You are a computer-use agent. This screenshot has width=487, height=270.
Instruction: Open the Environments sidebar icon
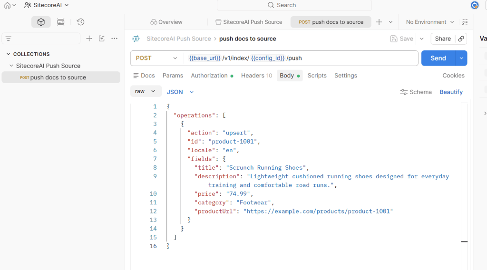point(60,22)
